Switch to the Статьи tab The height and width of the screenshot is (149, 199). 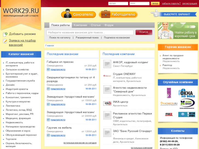tap(96, 25)
